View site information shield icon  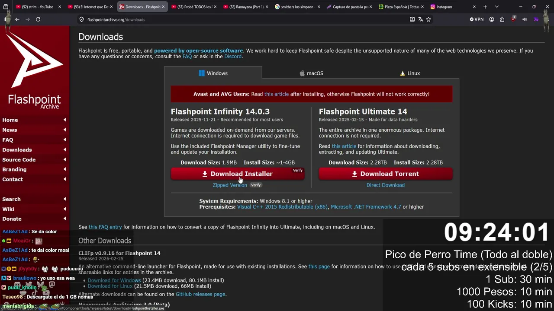[81, 19]
